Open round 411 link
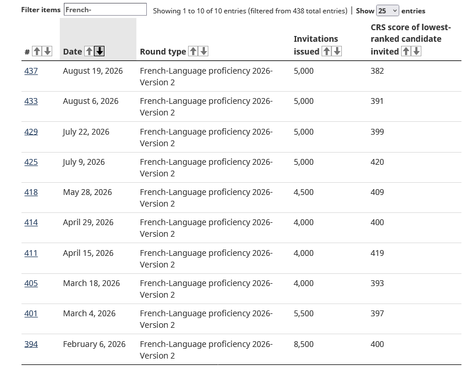The image size is (462, 376). point(31,253)
